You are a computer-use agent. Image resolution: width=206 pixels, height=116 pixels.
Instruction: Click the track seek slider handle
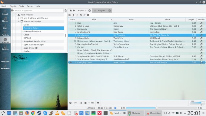(157, 108)
